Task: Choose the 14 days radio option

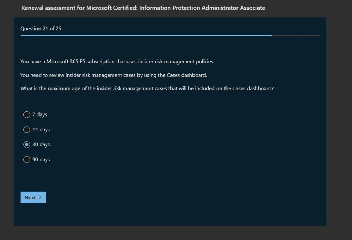Action: pyautogui.click(x=26, y=130)
